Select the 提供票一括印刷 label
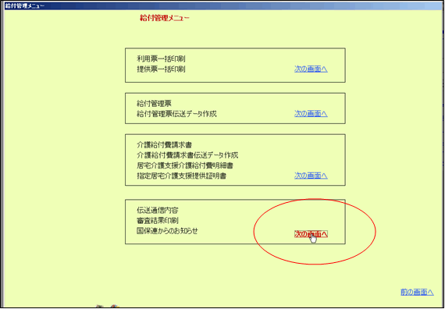 pyautogui.click(x=161, y=69)
